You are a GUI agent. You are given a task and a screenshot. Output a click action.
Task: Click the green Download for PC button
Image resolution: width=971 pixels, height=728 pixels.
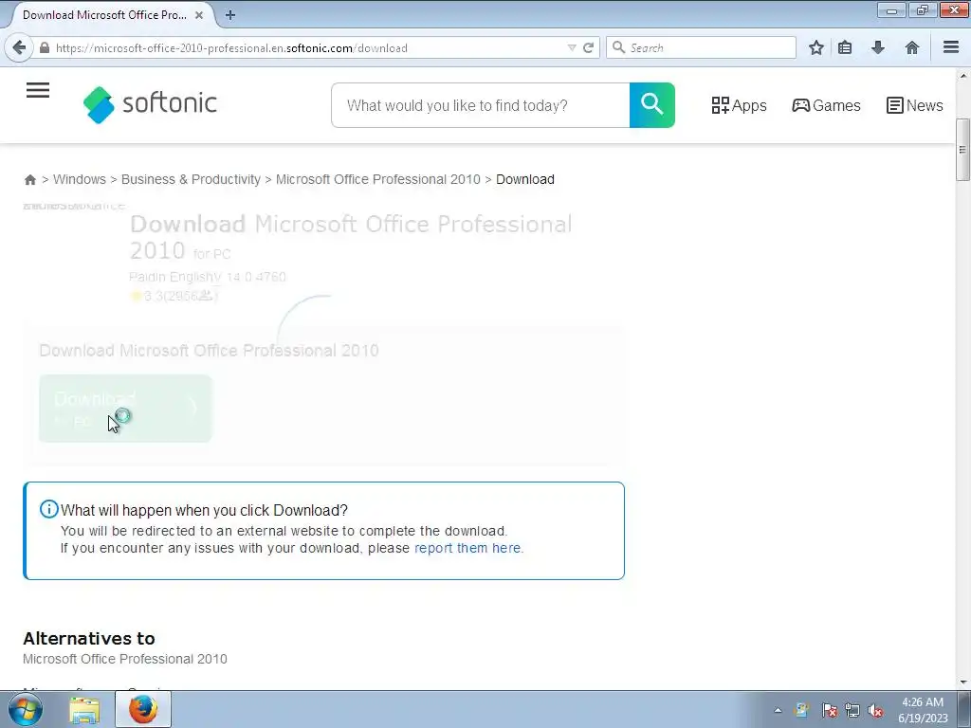(125, 409)
